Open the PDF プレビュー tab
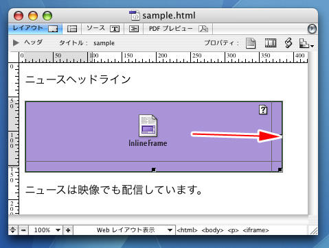This screenshot has width=329, height=248. click(178, 29)
